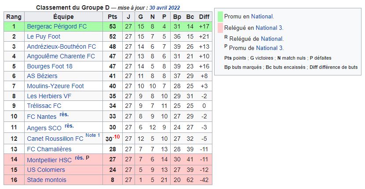The height and width of the screenshot is (189, 365).
Task: Select the Bourges Foot 18 link
Action: point(50,66)
